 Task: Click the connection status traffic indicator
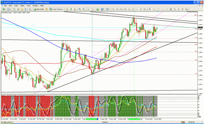click(183, 122)
